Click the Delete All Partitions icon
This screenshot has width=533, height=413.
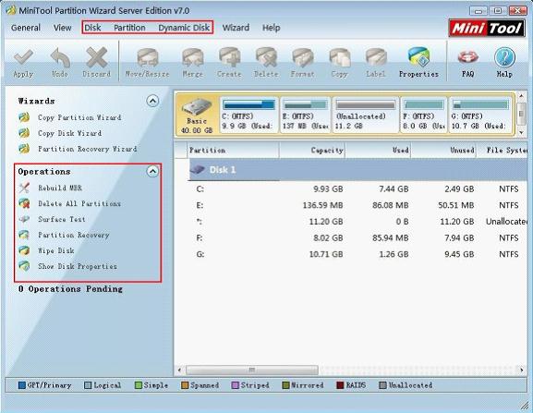[24, 203]
